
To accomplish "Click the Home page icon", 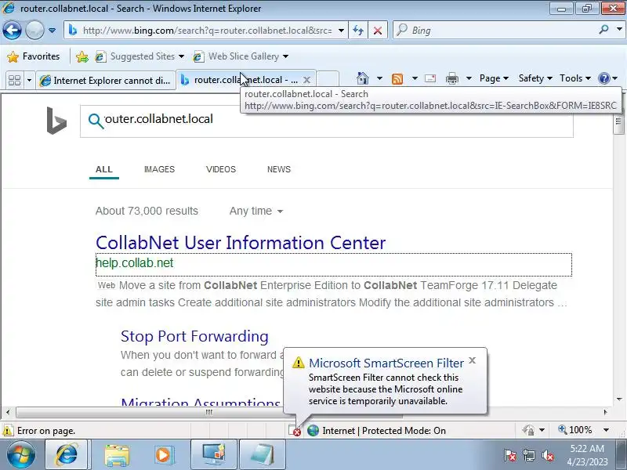I will pyautogui.click(x=363, y=78).
